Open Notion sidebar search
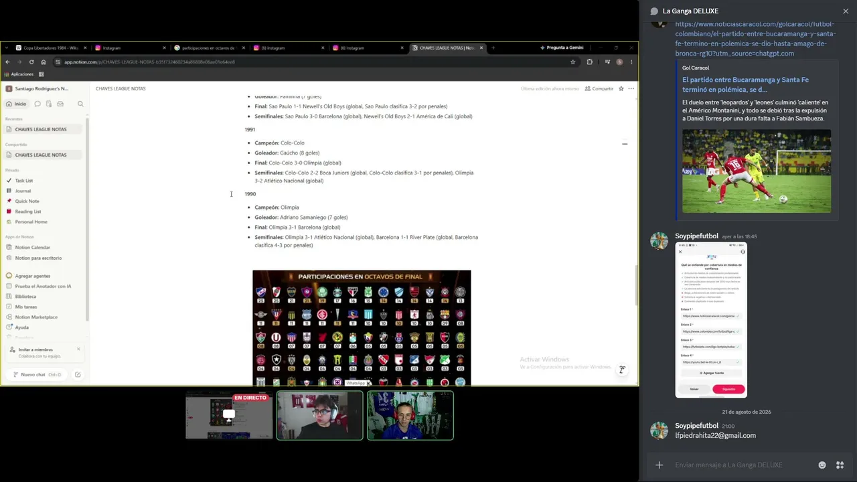This screenshot has height=482, width=857. tap(80, 104)
